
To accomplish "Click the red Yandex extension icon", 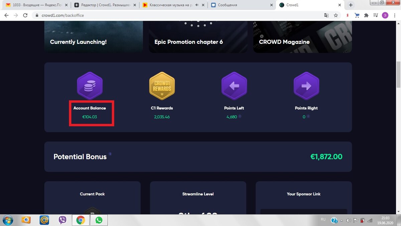I will [348, 15].
